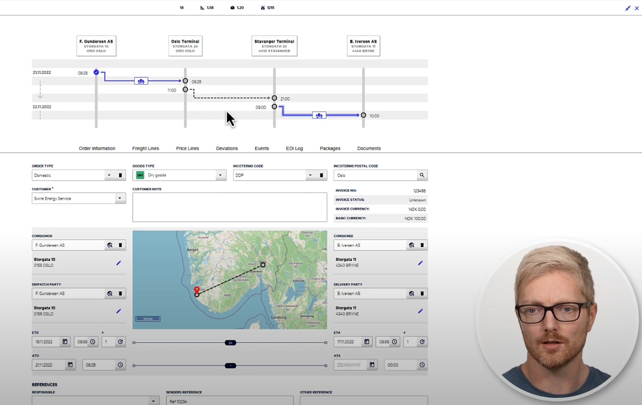Remove the consignee B. Iversen AS with the trash icon

pyautogui.click(x=422, y=245)
